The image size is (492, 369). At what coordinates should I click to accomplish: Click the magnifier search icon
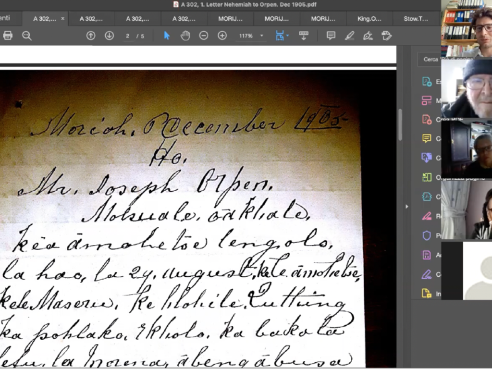coord(27,36)
